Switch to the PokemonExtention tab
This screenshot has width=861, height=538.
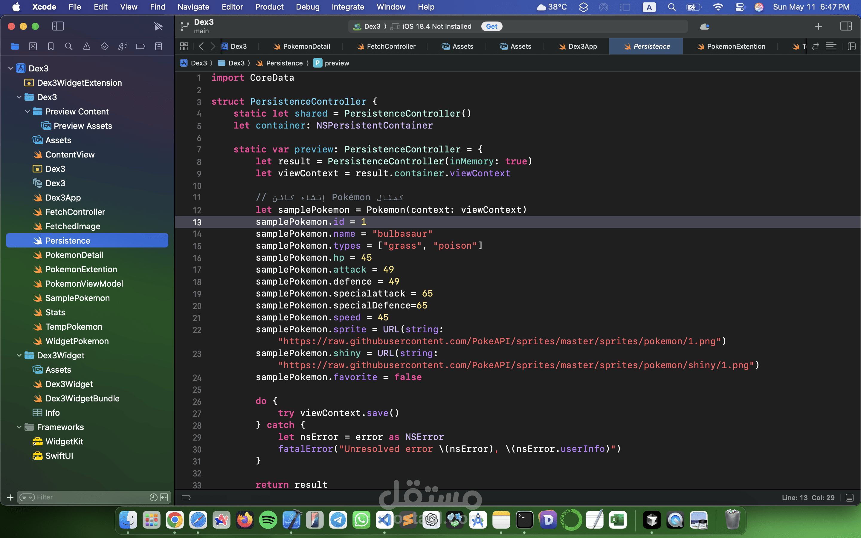pos(731,46)
